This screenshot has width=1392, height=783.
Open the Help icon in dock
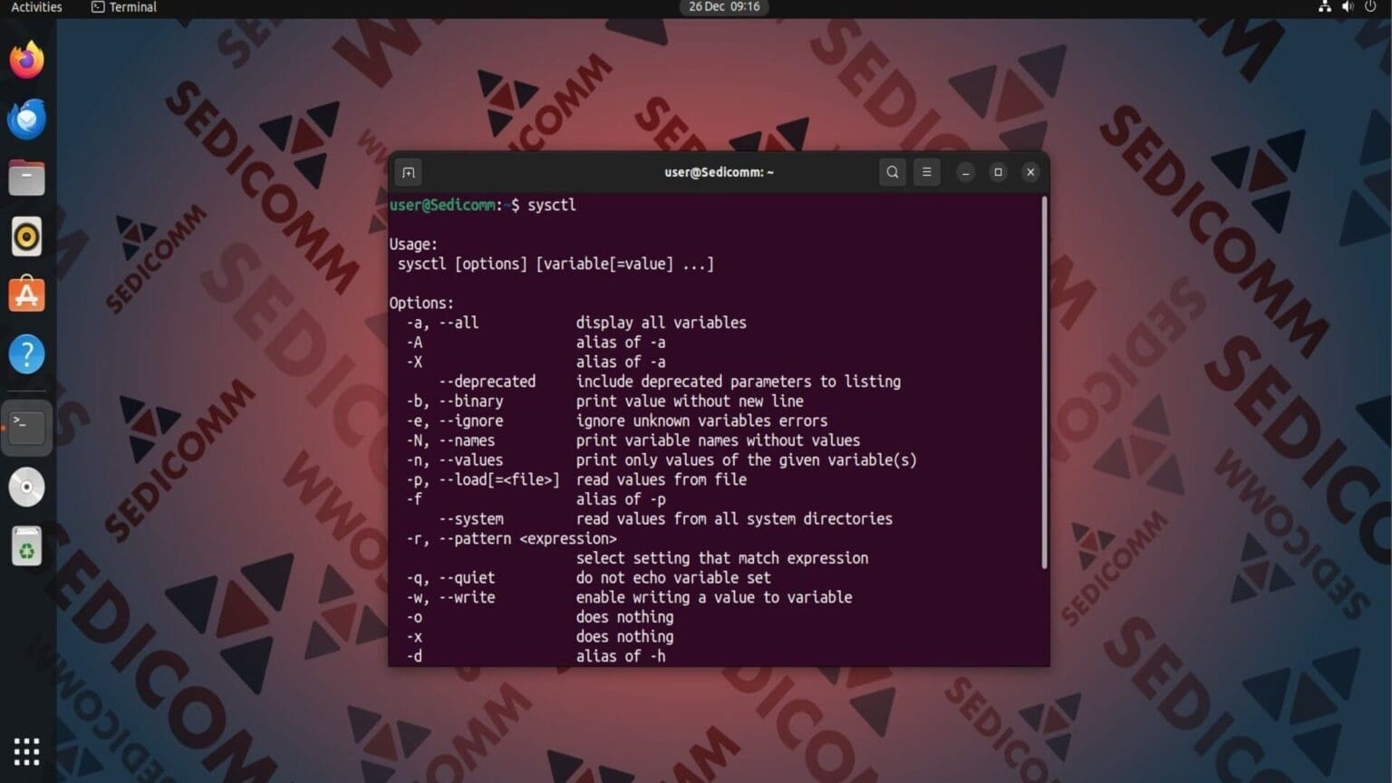click(x=26, y=354)
